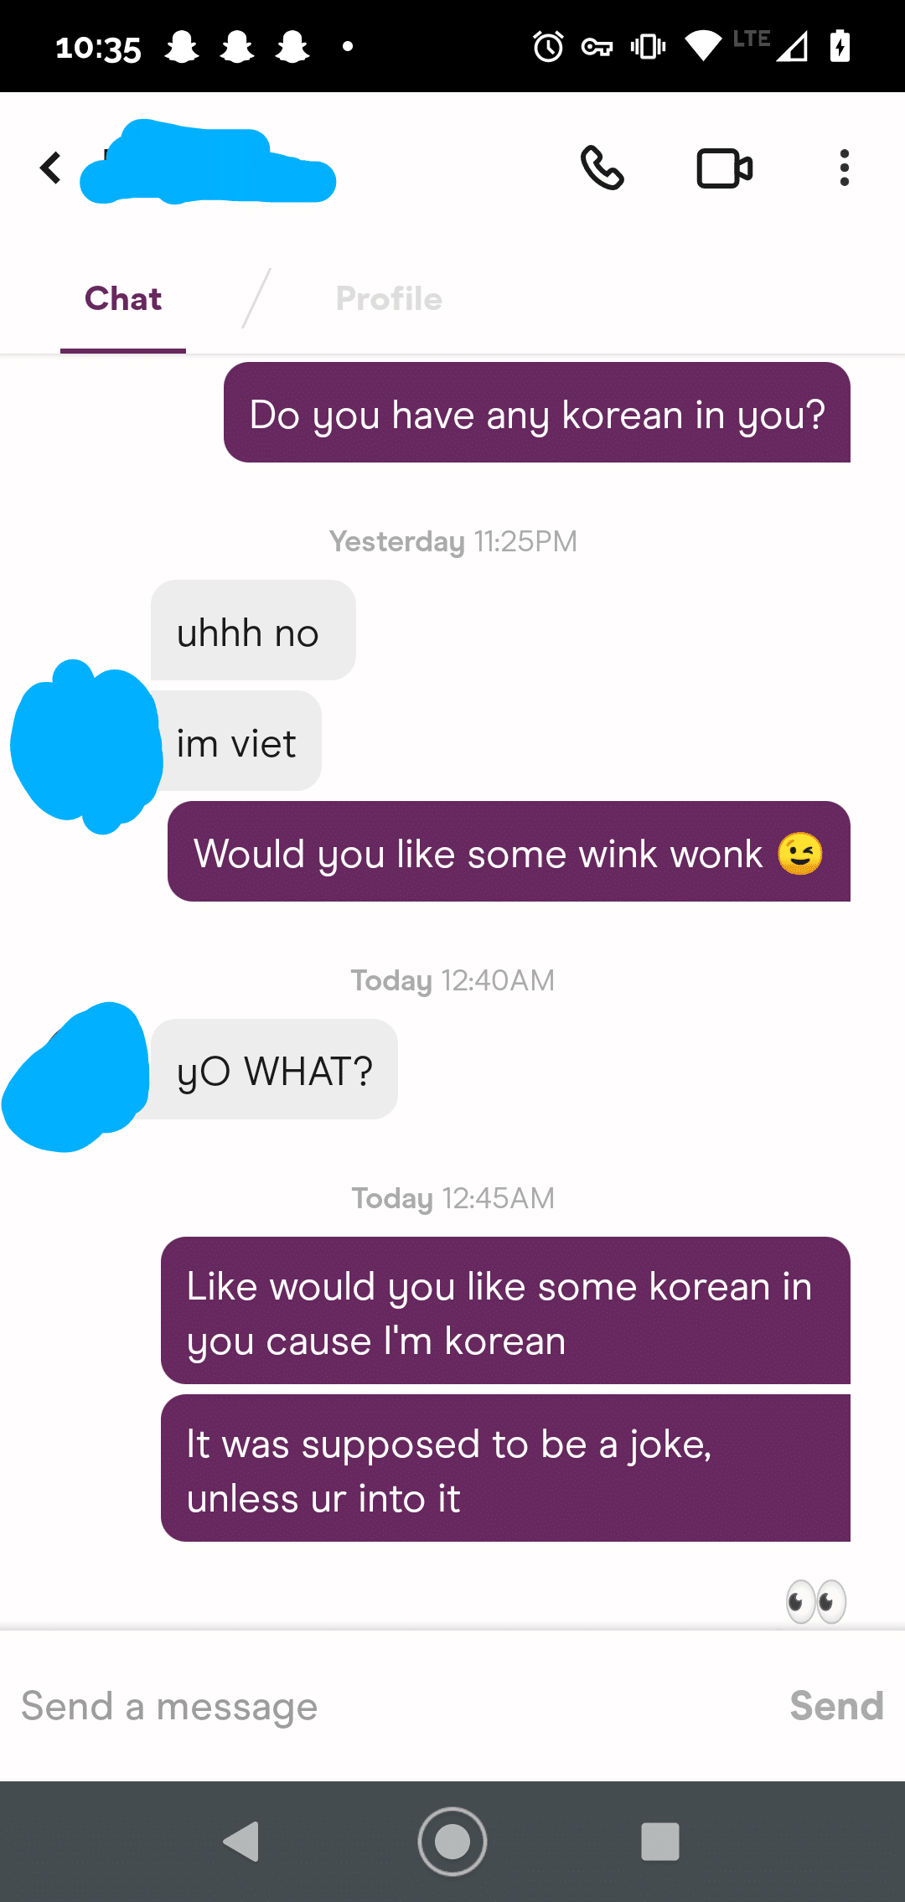Tap the back arrow to leave chat
This screenshot has height=1902, width=905.
pos(51,168)
